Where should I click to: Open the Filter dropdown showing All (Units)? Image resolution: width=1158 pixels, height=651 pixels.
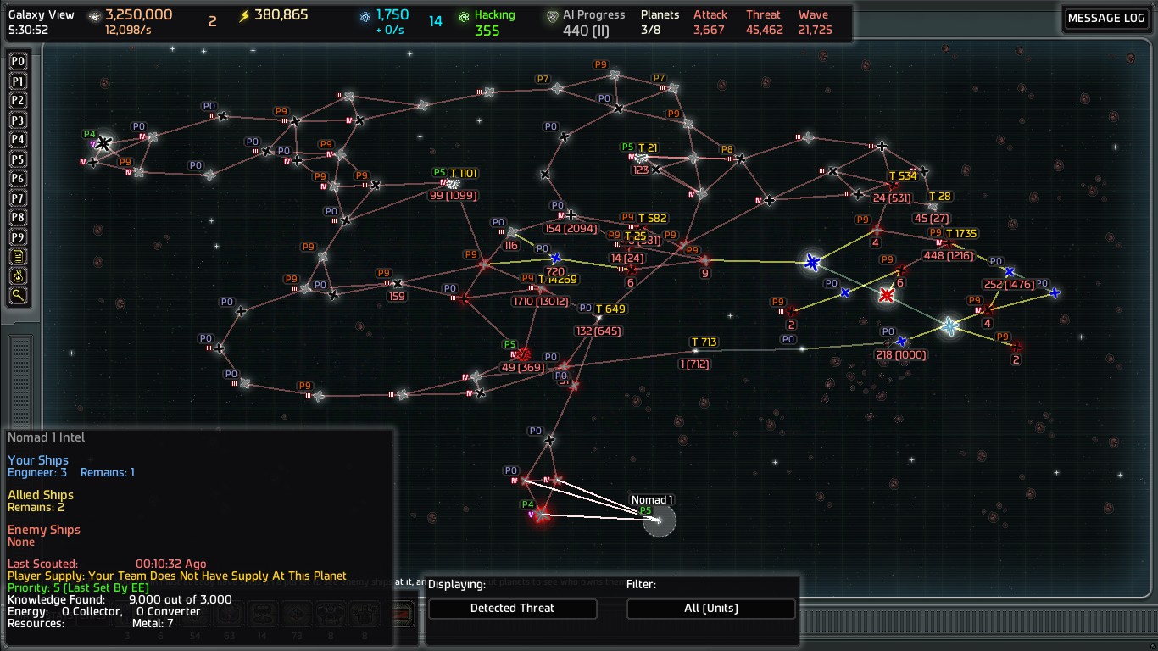point(710,609)
